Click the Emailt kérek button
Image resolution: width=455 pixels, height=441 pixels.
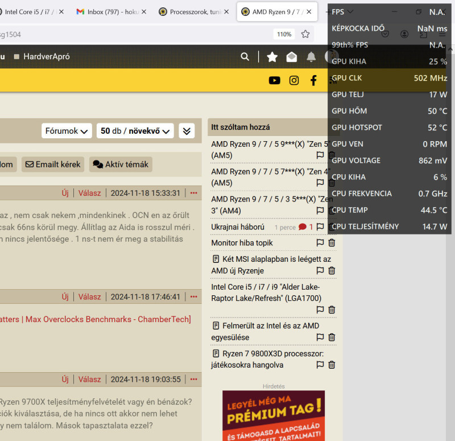click(x=53, y=164)
